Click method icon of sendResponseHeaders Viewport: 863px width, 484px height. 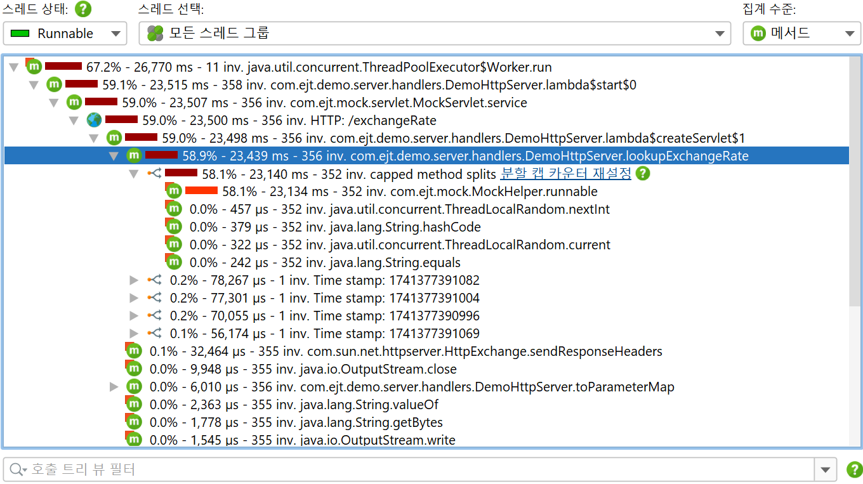click(x=133, y=350)
